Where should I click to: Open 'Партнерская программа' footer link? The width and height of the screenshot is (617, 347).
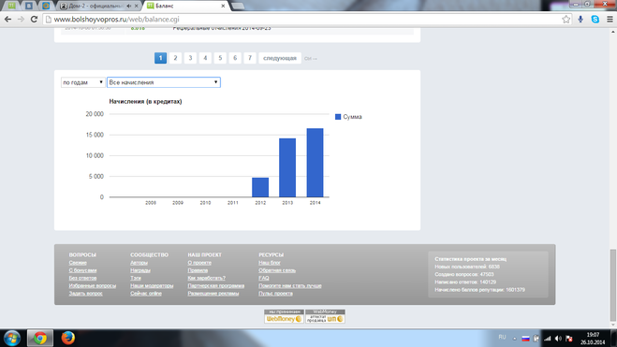[x=215, y=285]
